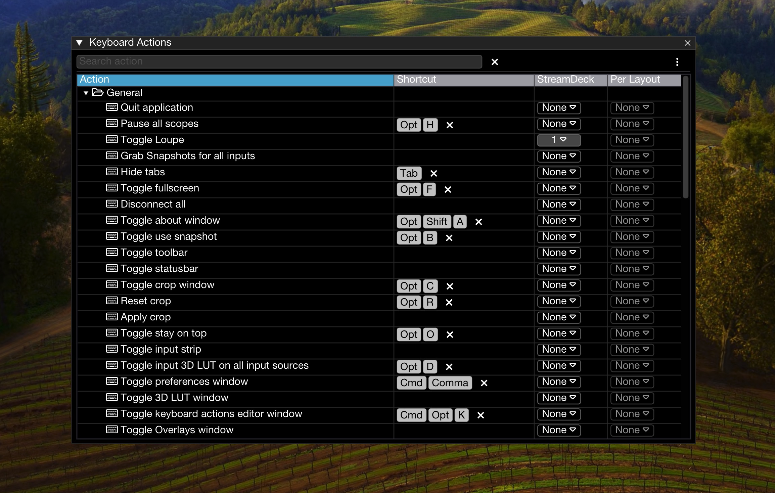Open StreamDeck dropdown for Quit application
Image resolution: width=775 pixels, height=493 pixels.
tap(559, 107)
